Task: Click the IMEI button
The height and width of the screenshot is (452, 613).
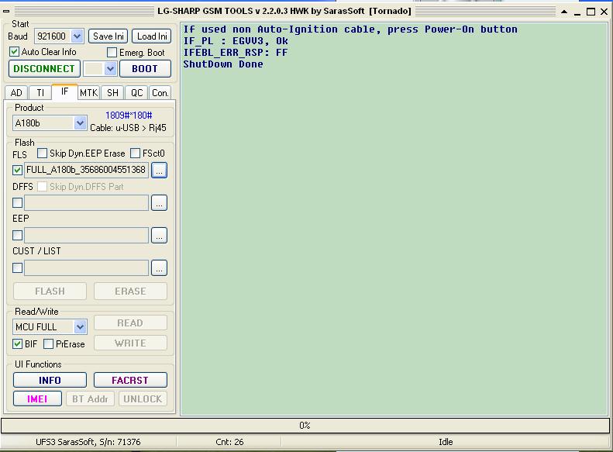Action: (37, 399)
